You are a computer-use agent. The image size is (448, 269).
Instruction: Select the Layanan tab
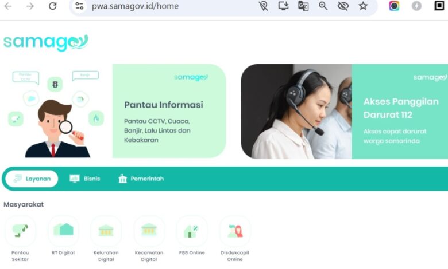tap(32, 179)
